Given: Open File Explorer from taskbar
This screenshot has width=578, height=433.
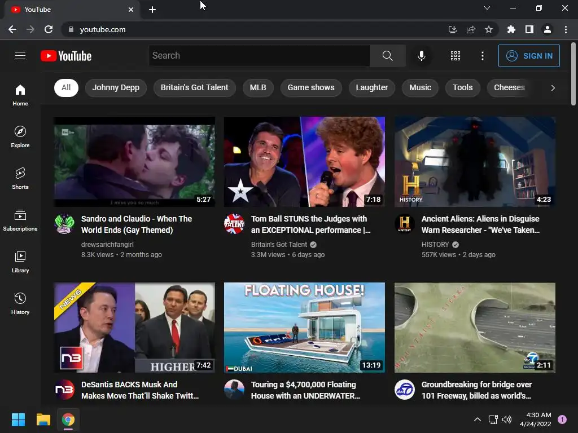Looking at the screenshot, I should point(43,419).
